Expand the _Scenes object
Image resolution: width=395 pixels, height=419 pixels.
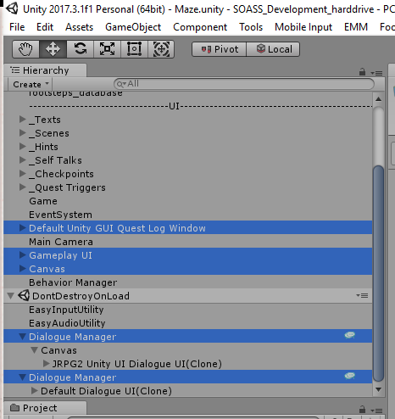pyautogui.click(x=23, y=132)
